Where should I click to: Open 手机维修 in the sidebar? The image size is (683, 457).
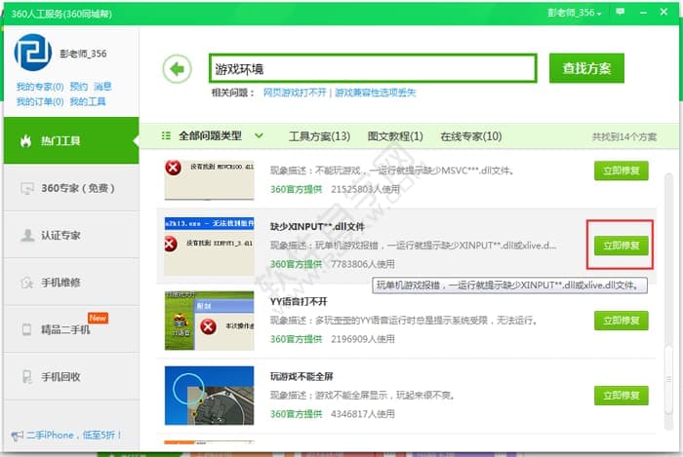[x=69, y=283]
